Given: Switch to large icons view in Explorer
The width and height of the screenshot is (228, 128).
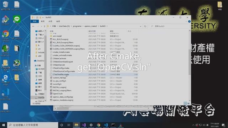Looking at the screenshot, I should (188, 103).
